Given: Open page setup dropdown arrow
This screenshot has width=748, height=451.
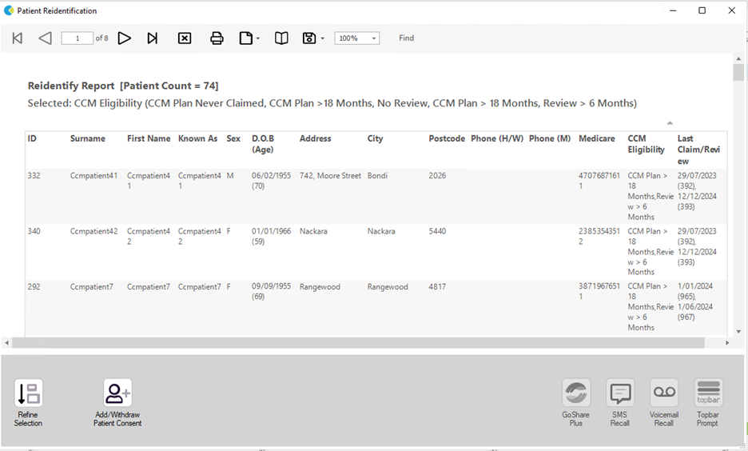Looking at the screenshot, I should tap(258, 38).
